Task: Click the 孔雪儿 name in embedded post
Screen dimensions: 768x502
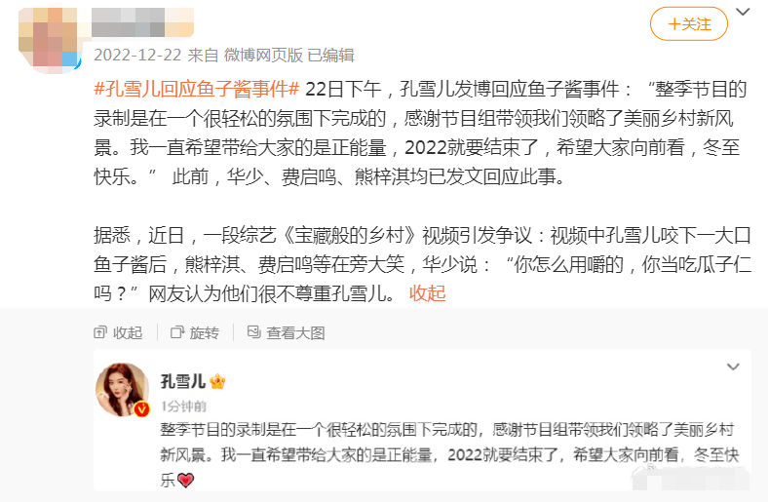Action: click(x=182, y=381)
